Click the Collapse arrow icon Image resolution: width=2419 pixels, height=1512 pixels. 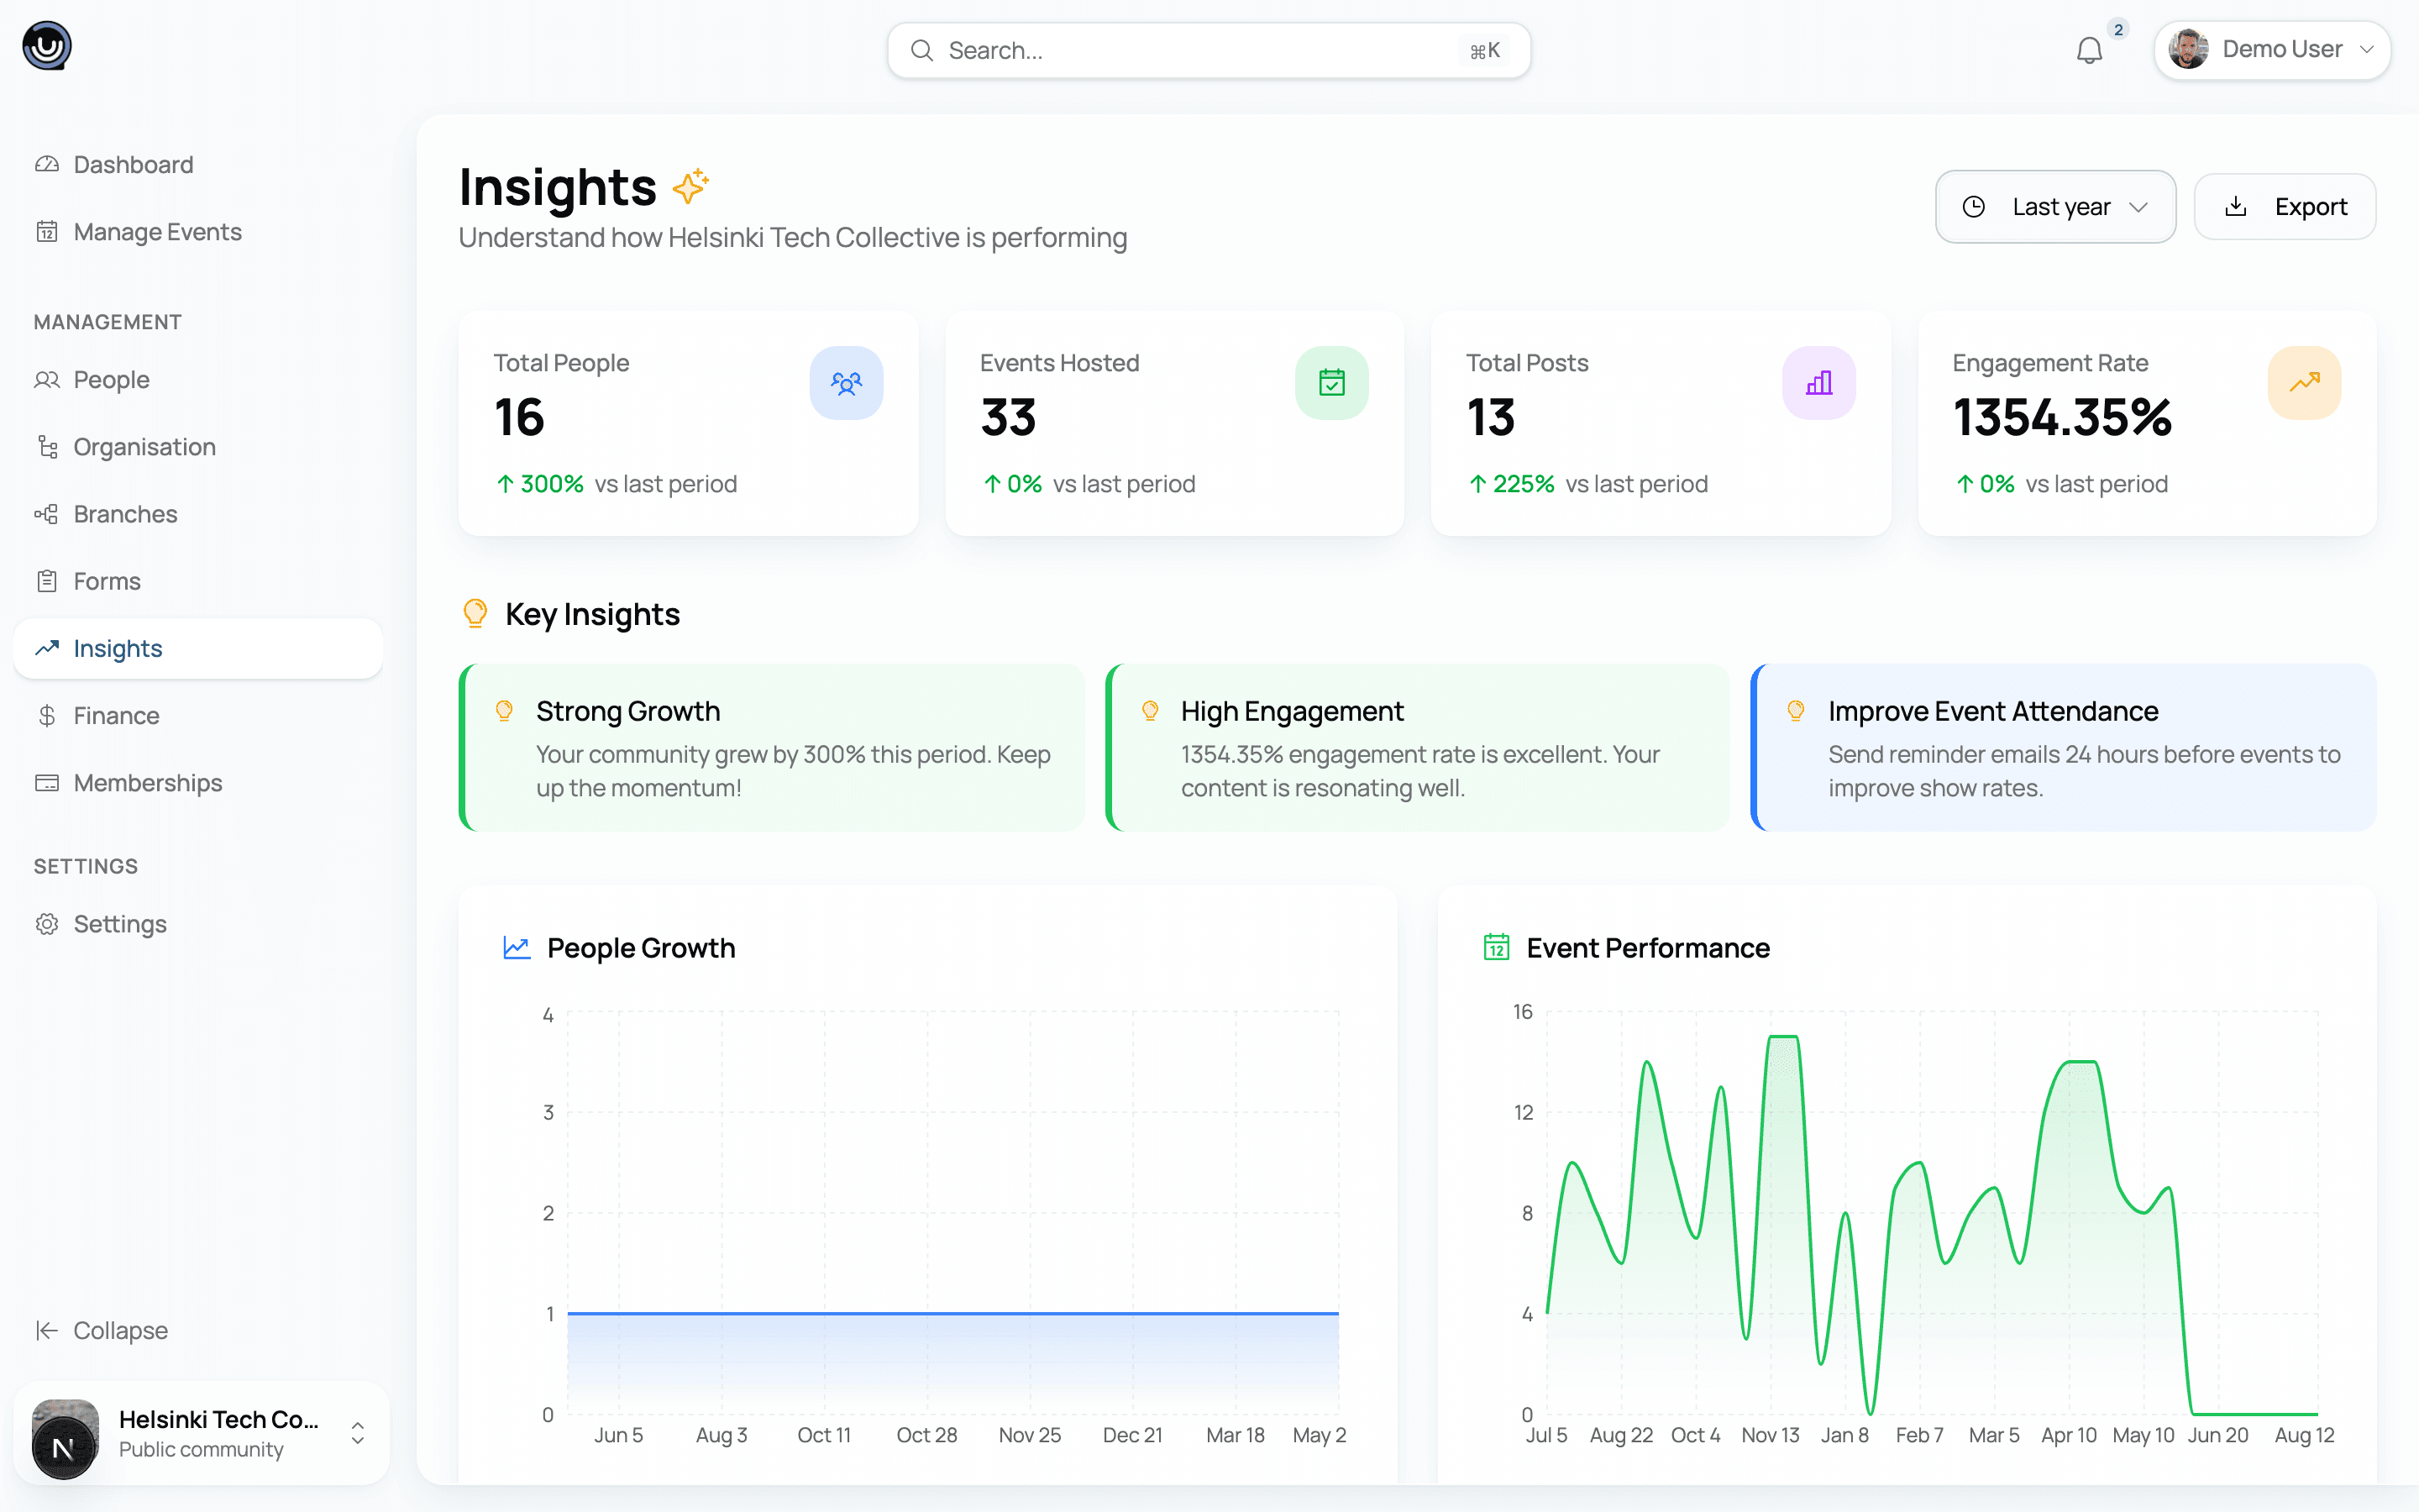pos(47,1330)
